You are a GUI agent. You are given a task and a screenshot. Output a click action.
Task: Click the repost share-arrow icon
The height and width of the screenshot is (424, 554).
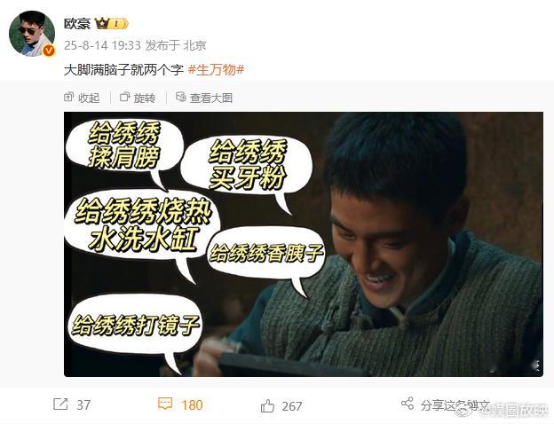[60, 404]
